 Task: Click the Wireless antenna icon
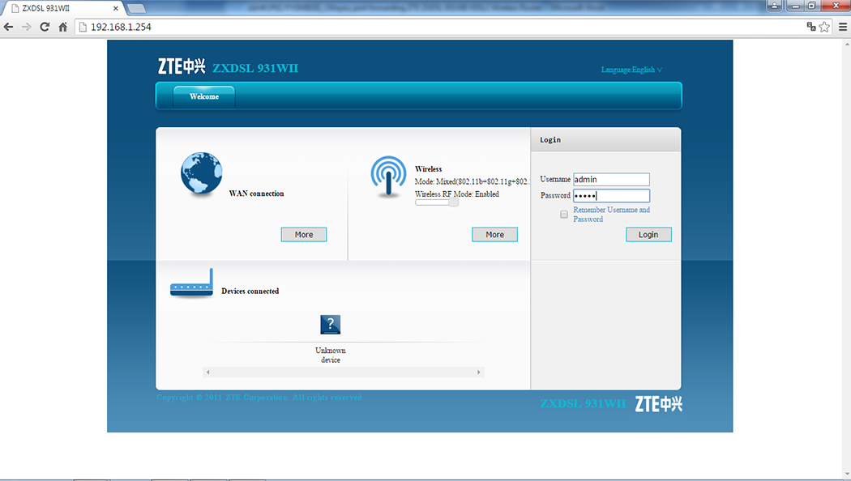[x=388, y=177]
